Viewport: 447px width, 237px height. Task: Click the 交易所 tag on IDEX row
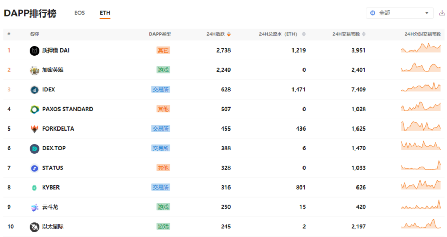161,90
